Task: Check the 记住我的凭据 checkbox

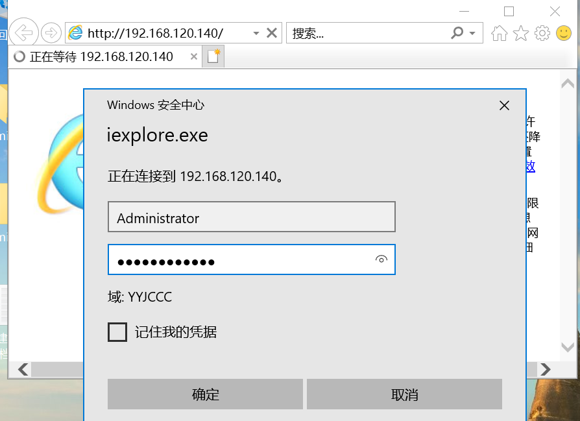Action: tap(117, 333)
